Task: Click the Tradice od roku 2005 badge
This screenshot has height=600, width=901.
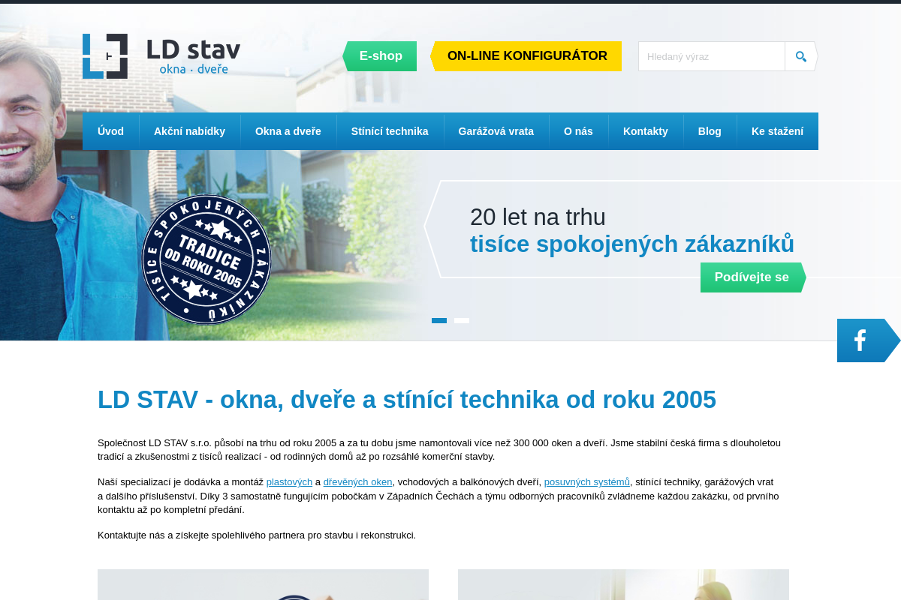Action: click(206, 259)
